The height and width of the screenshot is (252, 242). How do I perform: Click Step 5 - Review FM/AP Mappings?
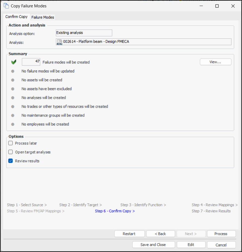click(36, 211)
